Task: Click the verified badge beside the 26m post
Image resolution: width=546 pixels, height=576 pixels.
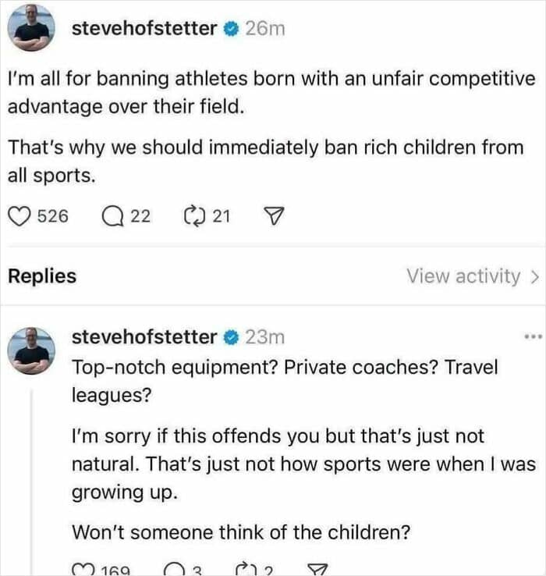Action: click(x=231, y=29)
